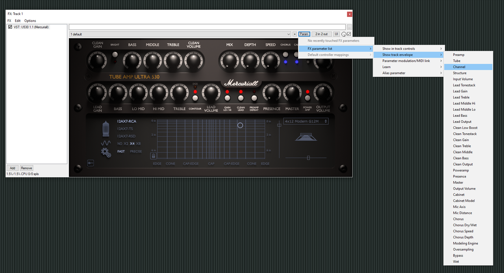Click the Lead Volume knob
The image size is (504, 273).
click(x=211, y=92)
